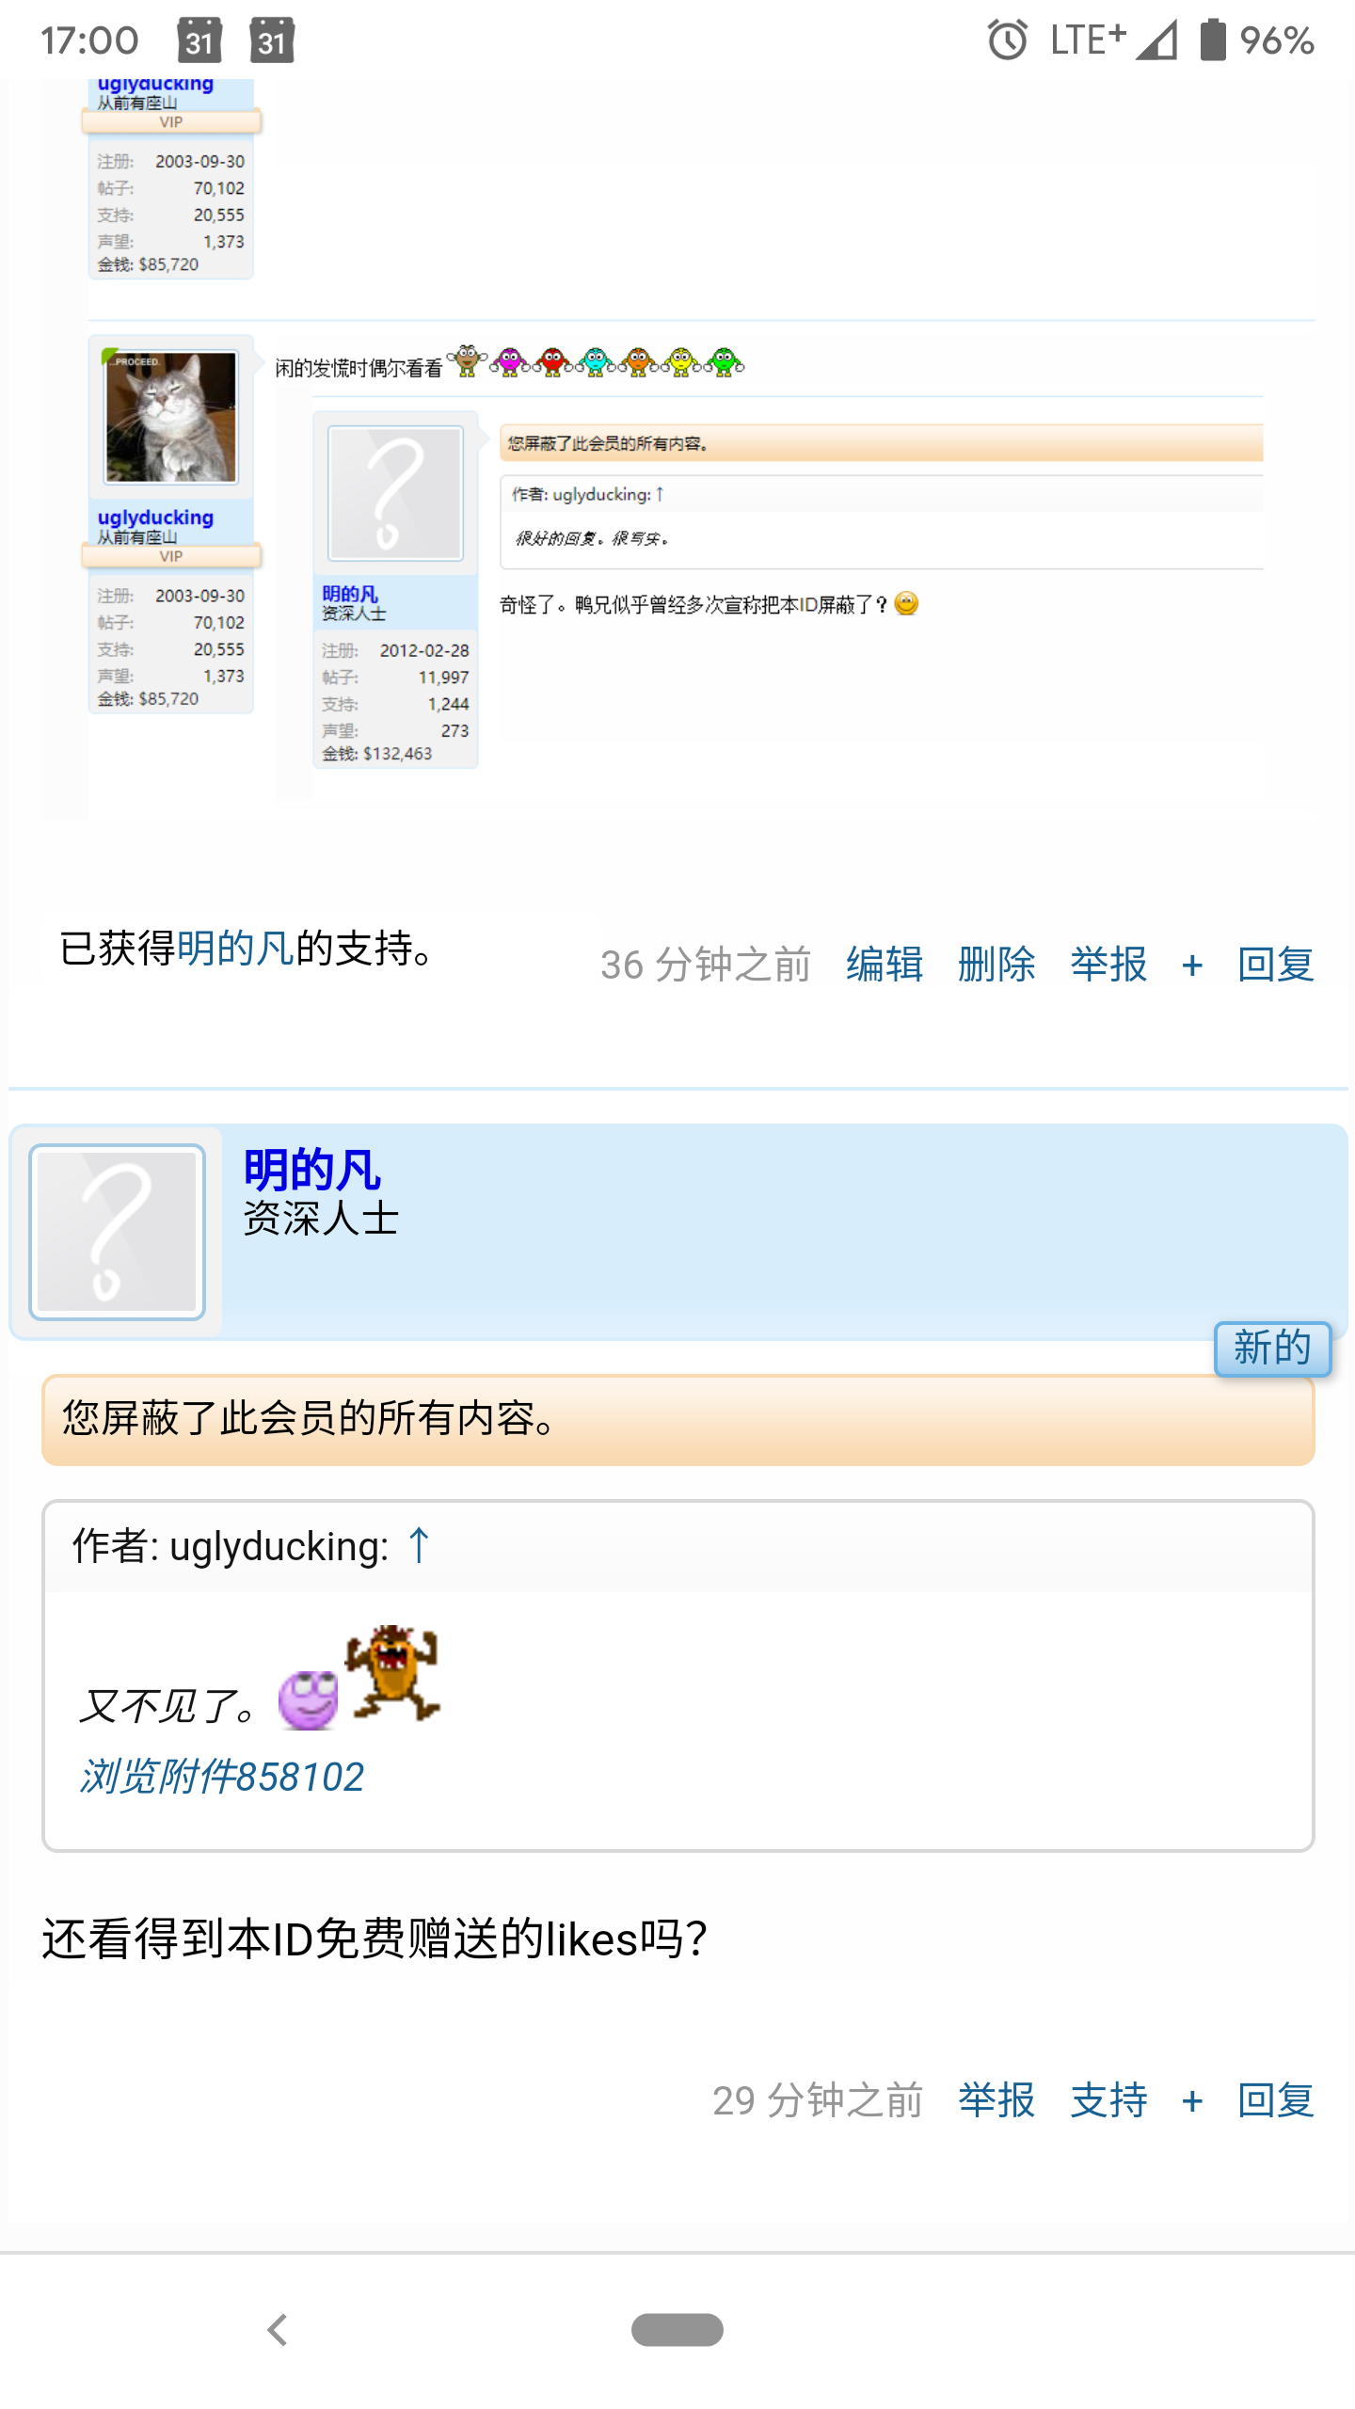Tap the battery status icon
This screenshot has width=1355, height=2409.
[x=1214, y=40]
